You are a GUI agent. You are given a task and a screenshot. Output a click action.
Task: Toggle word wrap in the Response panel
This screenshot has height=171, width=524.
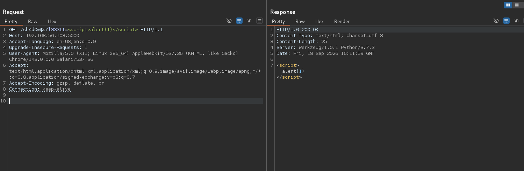click(506, 21)
